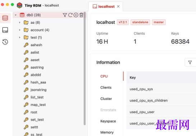The image size is (196, 136).
Task: Click the key icon beside aastring
Action: click(x=26, y=67)
